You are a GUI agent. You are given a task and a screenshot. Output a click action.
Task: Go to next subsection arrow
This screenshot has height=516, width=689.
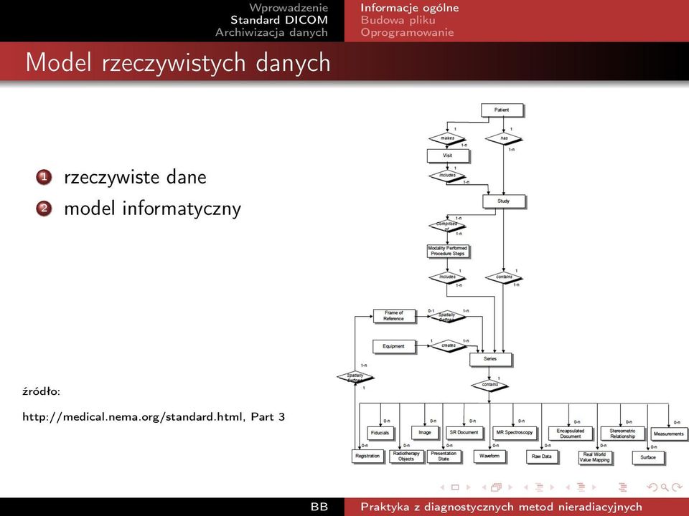(552, 487)
